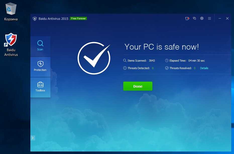Open the Scan tab in sidebar
Image resolution: width=234 pixels, height=154 pixels.
(40, 46)
